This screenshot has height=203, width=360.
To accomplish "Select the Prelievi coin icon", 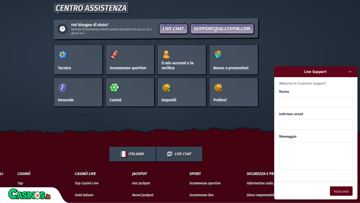I will [x=218, y=87].
